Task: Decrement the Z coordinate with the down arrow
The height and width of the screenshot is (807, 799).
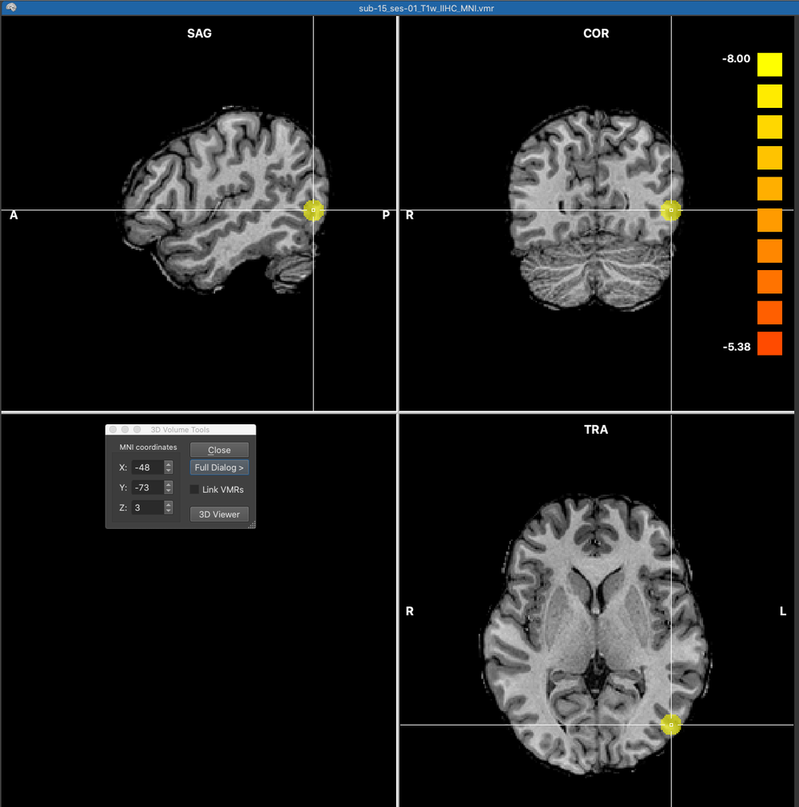Action: coord(169,511)
